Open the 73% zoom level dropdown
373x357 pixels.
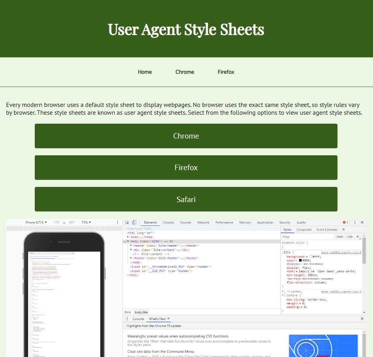point(86,222)
